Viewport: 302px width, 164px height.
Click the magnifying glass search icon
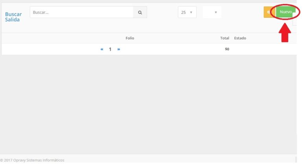(140, 12)
